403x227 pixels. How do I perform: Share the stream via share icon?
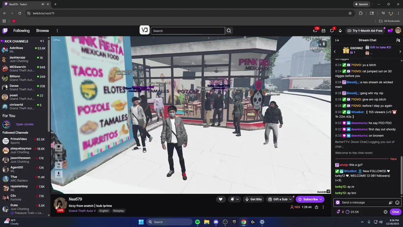click(x=316, y=207)
